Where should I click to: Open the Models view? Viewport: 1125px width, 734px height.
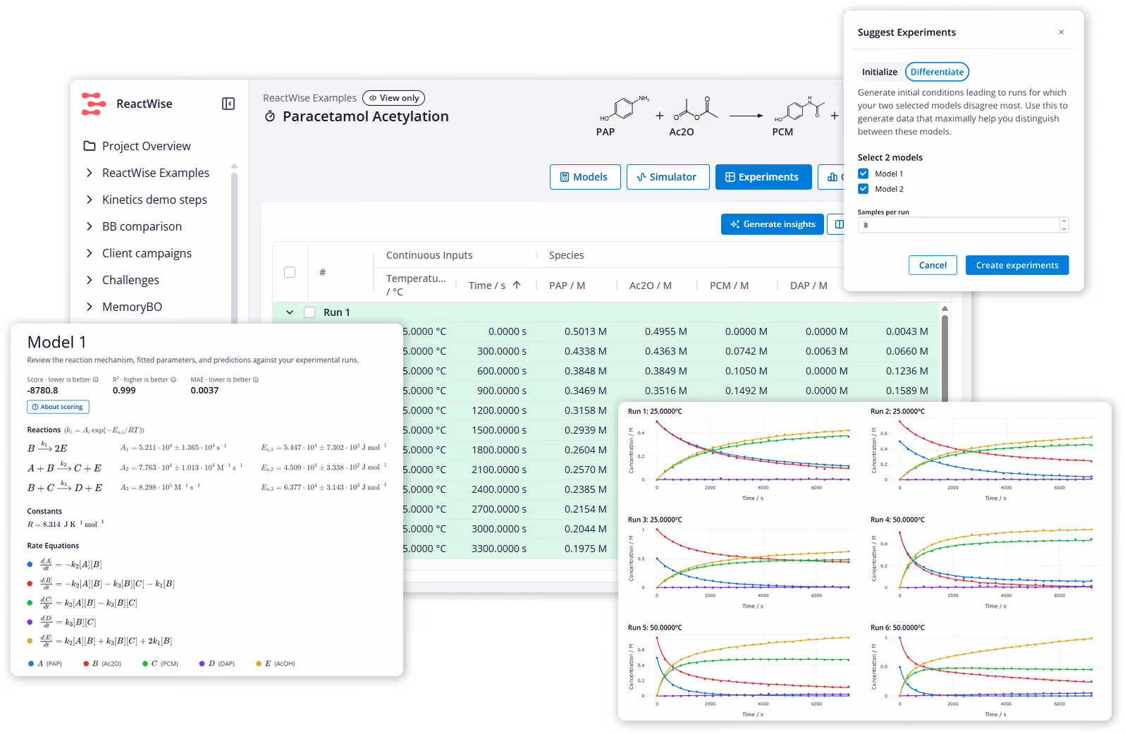pos(585,177)
